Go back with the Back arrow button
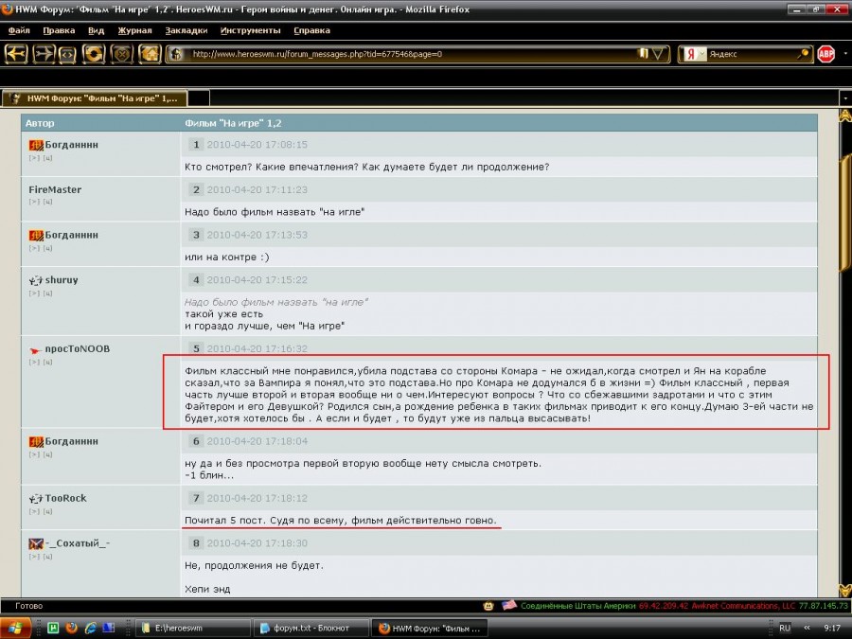 16,54
